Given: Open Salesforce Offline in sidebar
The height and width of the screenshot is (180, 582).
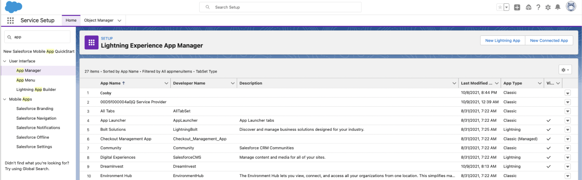Looking at the screenshot, I should click(33, 137).
